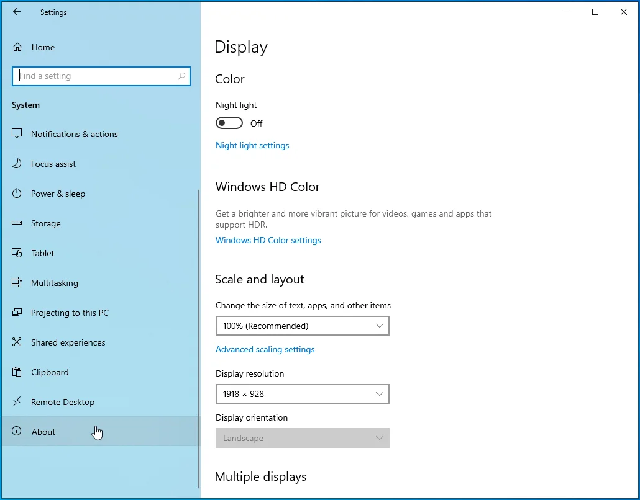The image size is (640, 500).
Task: Go to Settings Home
Action: 100,47
